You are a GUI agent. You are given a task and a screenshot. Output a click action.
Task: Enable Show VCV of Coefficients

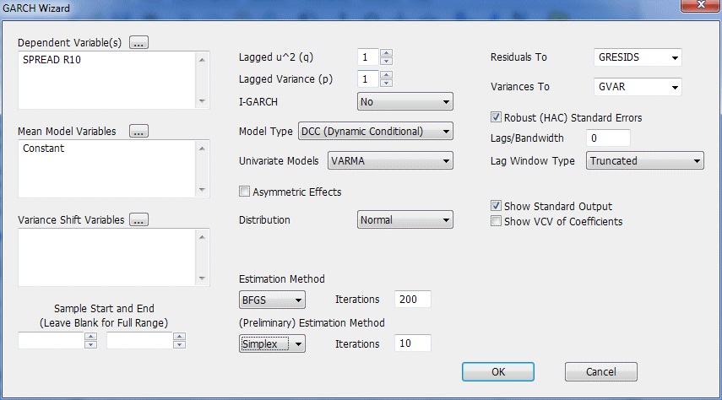(x=497, y=221)
